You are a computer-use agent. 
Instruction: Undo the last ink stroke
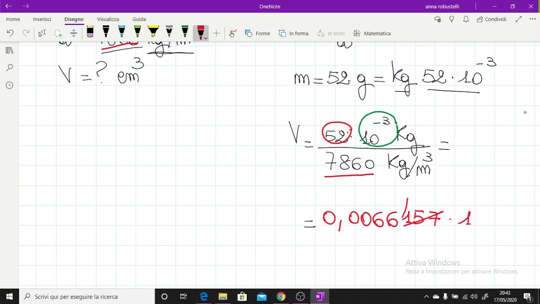10,33
